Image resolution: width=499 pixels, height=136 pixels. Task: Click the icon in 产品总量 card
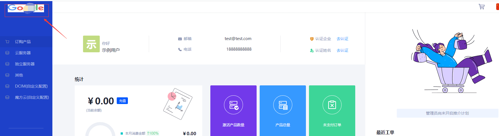[x=283, y=105]
